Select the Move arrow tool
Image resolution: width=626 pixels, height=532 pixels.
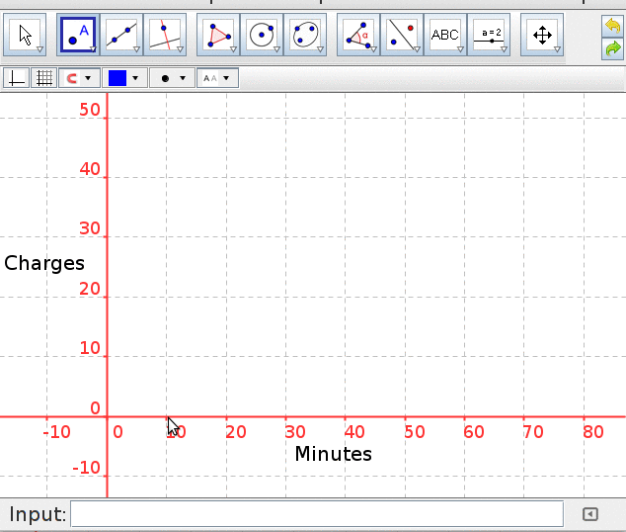[26, 35]
